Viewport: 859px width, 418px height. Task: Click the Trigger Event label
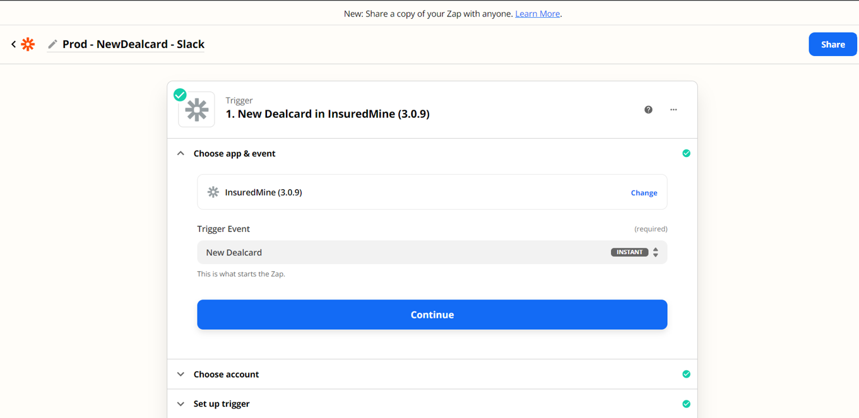(x=223, y=229)
